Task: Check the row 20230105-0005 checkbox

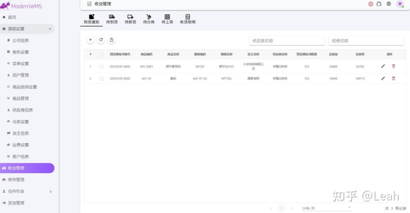Action: click(102, 66)
